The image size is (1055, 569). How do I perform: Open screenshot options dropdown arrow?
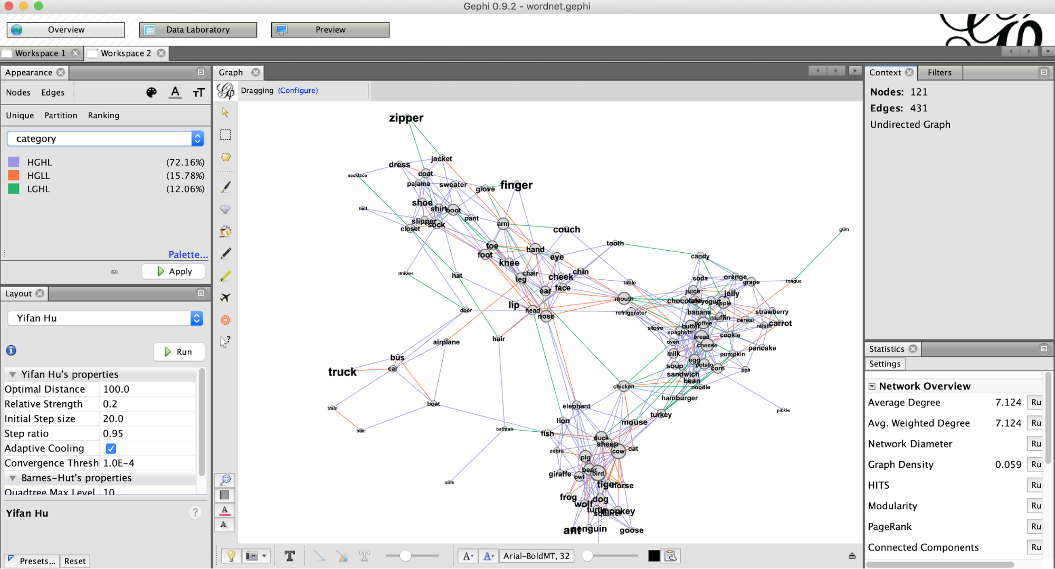point(264,556)
